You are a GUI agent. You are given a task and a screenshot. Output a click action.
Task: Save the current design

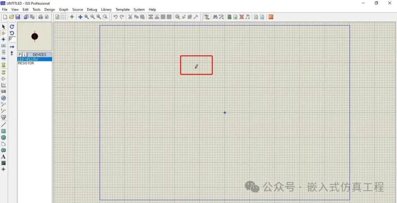[18, 17]
